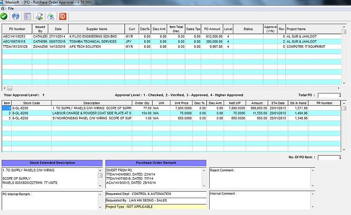Click the printer icon in toolbar
The width and height of the screenshot is (351, 215).
pyautogui.click(x=51, y=16)
